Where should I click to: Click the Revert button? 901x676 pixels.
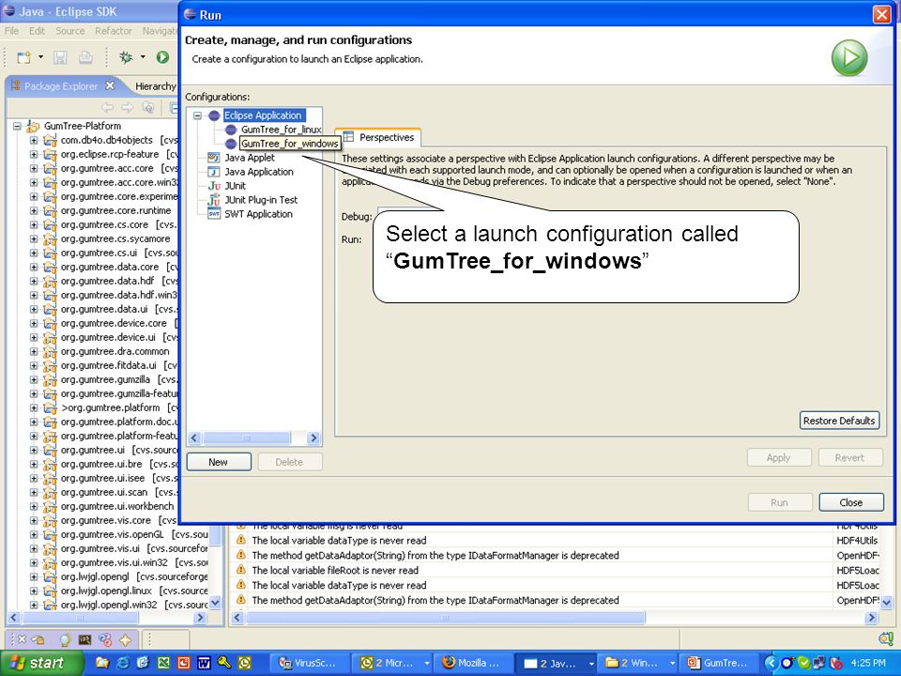pyautogui.click(x=850, y=457)
